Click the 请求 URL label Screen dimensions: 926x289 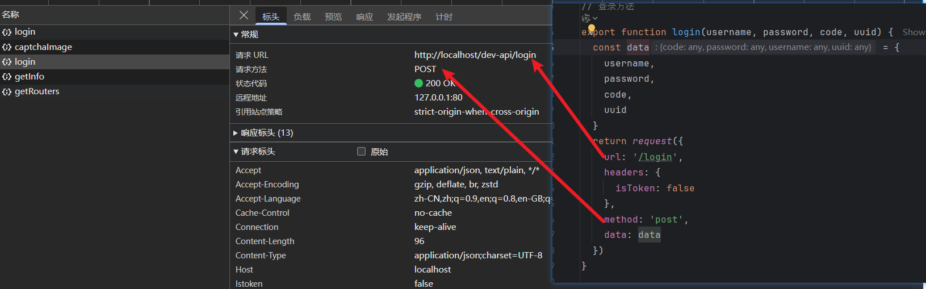252,55
